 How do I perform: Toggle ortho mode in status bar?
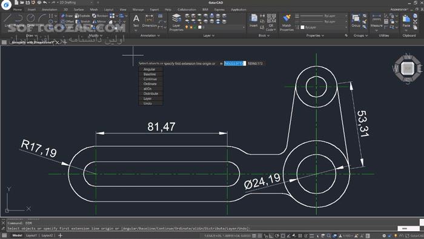(271, 236)
